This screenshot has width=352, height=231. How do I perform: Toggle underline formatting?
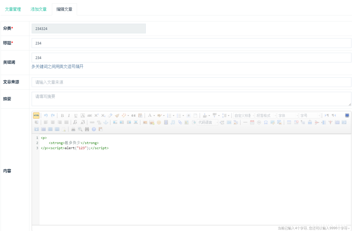(x=76, y=115)
